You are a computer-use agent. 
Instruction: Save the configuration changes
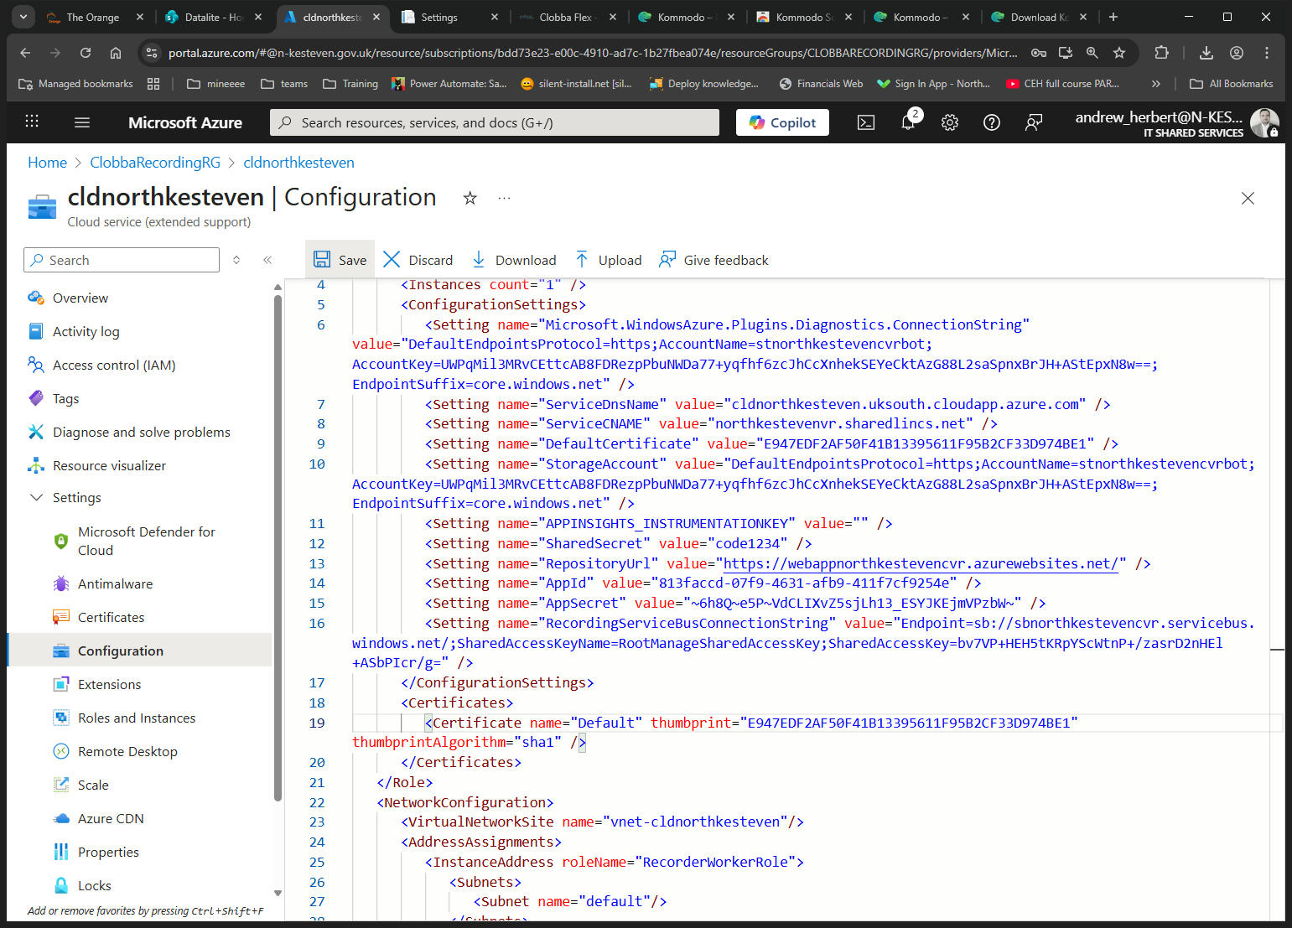pos(340,260)
